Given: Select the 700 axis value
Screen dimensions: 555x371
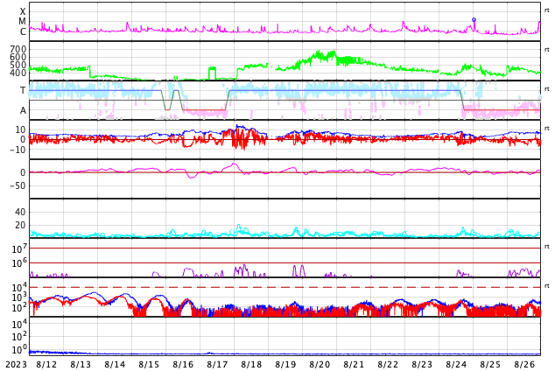Looking at the screenshot, I should 18,49.
